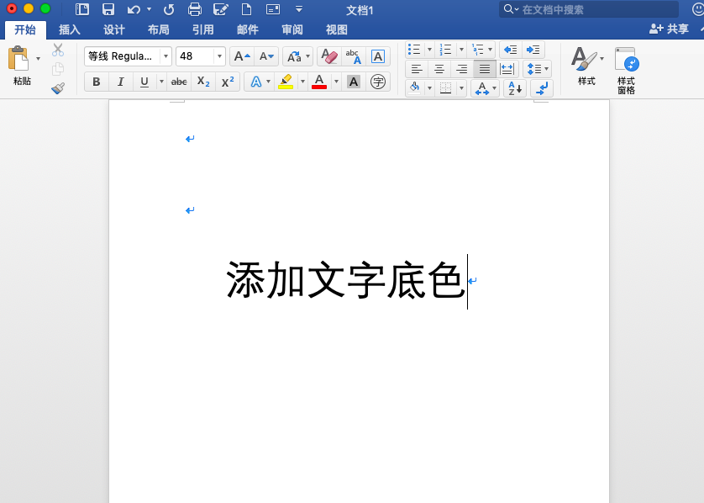Open the bullet list dropdown arrow
Viewport: 704px width, 503px height.
pyautogui.click(x=429, y=50)
